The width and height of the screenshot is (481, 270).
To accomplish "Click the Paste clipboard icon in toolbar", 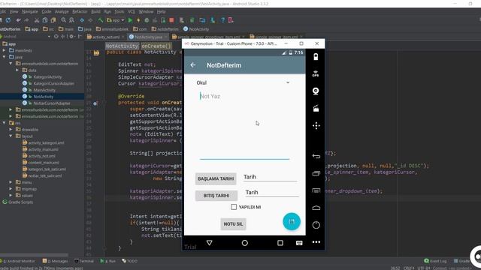I will point(53,20).
